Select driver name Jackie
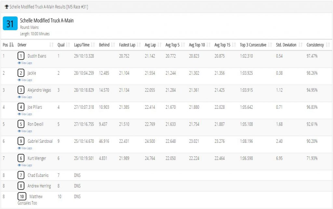This screenshot has width=333, height=209. pos(32,73)
